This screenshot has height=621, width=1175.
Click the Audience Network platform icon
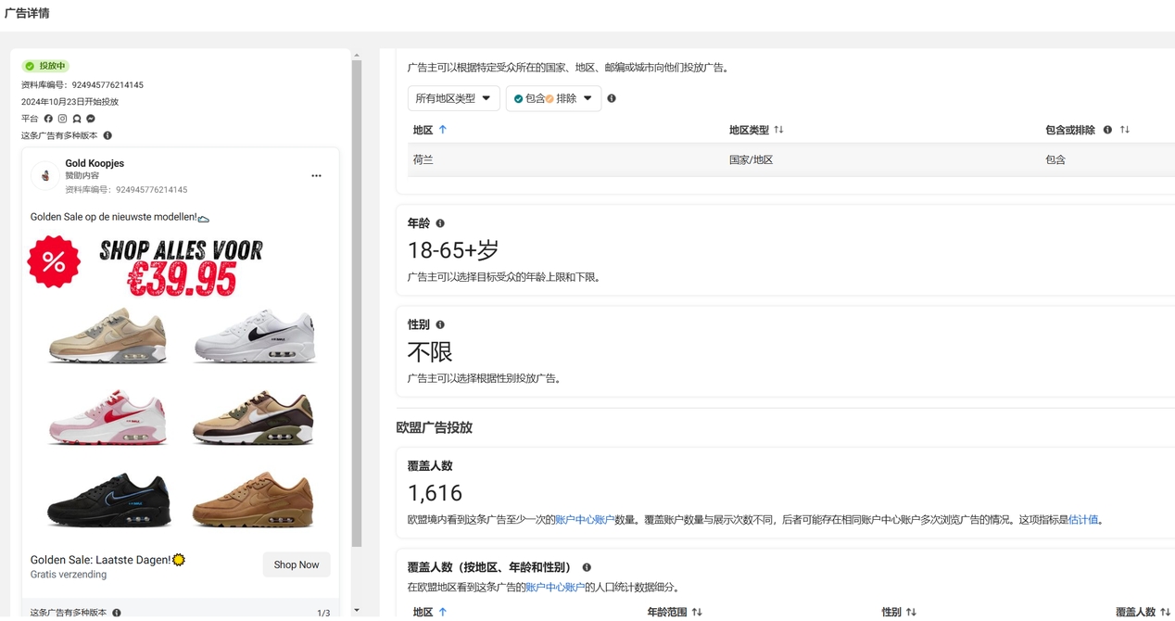pyautogui.click(x=77, y=119)
